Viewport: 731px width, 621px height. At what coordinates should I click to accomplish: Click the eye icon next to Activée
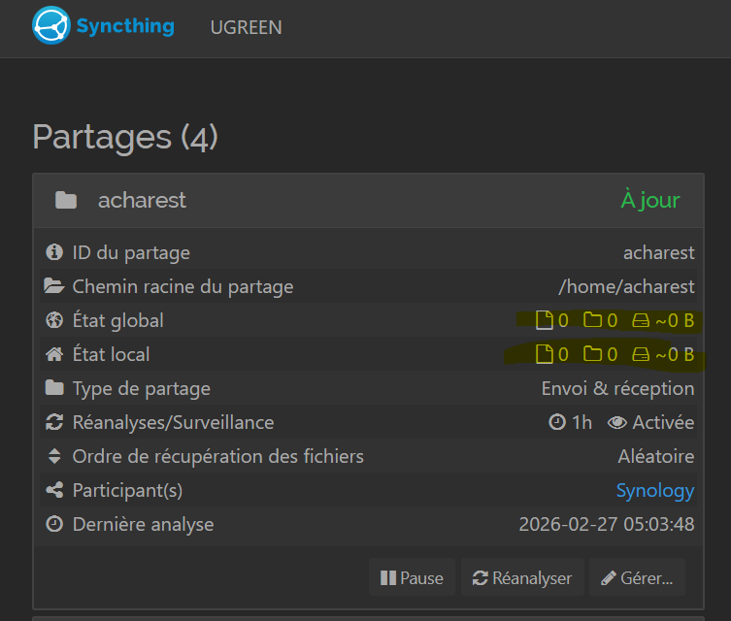click(x=616, y=423)
